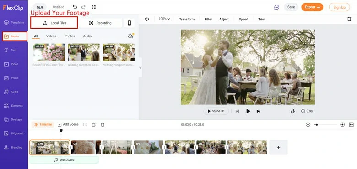This screenshot has height=169, width=357.
Task: Click the Local Files upload button
Action: click(54, 23)
